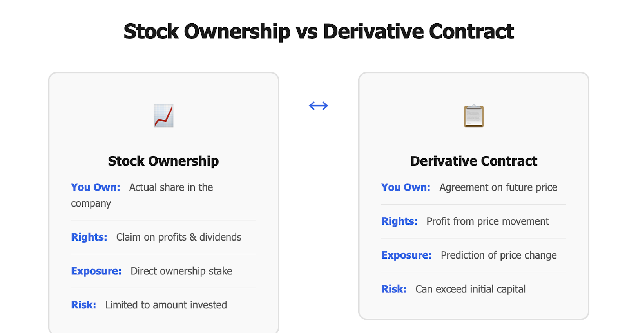Click the Stock Ownership card heading
This screenshot has height=333, width=627.
[163, 161]
